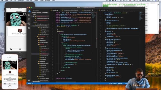Open the Window menu
The height and width of the screenshot is (90, 161).
pyautogui.click(x=48, y=0)
